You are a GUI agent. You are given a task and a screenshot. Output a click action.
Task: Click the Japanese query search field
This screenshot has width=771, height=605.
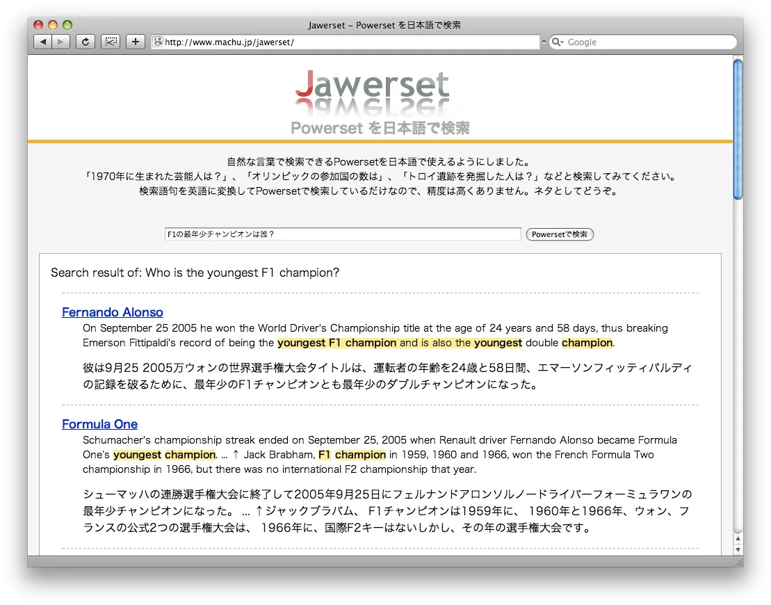342,234
